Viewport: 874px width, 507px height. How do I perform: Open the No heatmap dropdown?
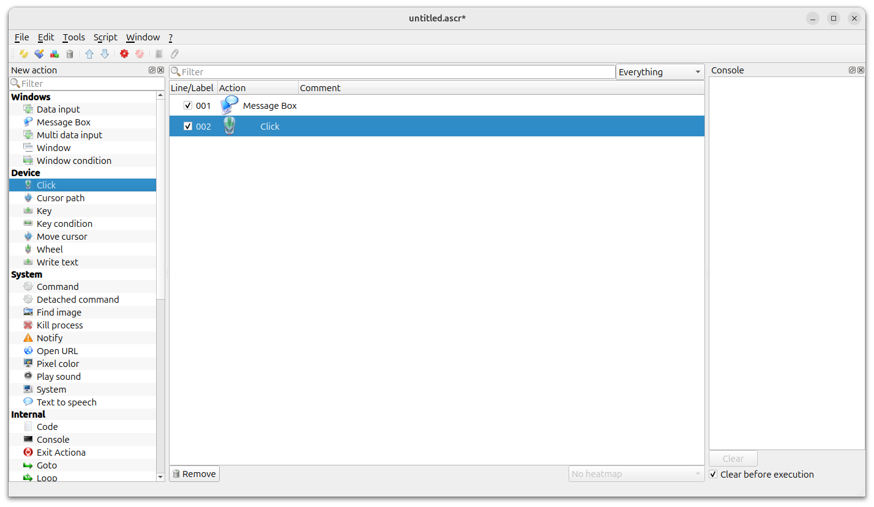click(637, 473)
